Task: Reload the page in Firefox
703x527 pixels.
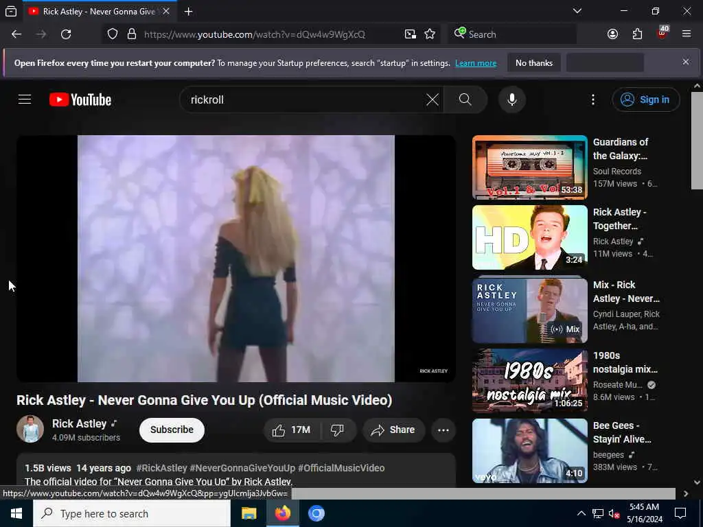Action: [x=66, y=34]
